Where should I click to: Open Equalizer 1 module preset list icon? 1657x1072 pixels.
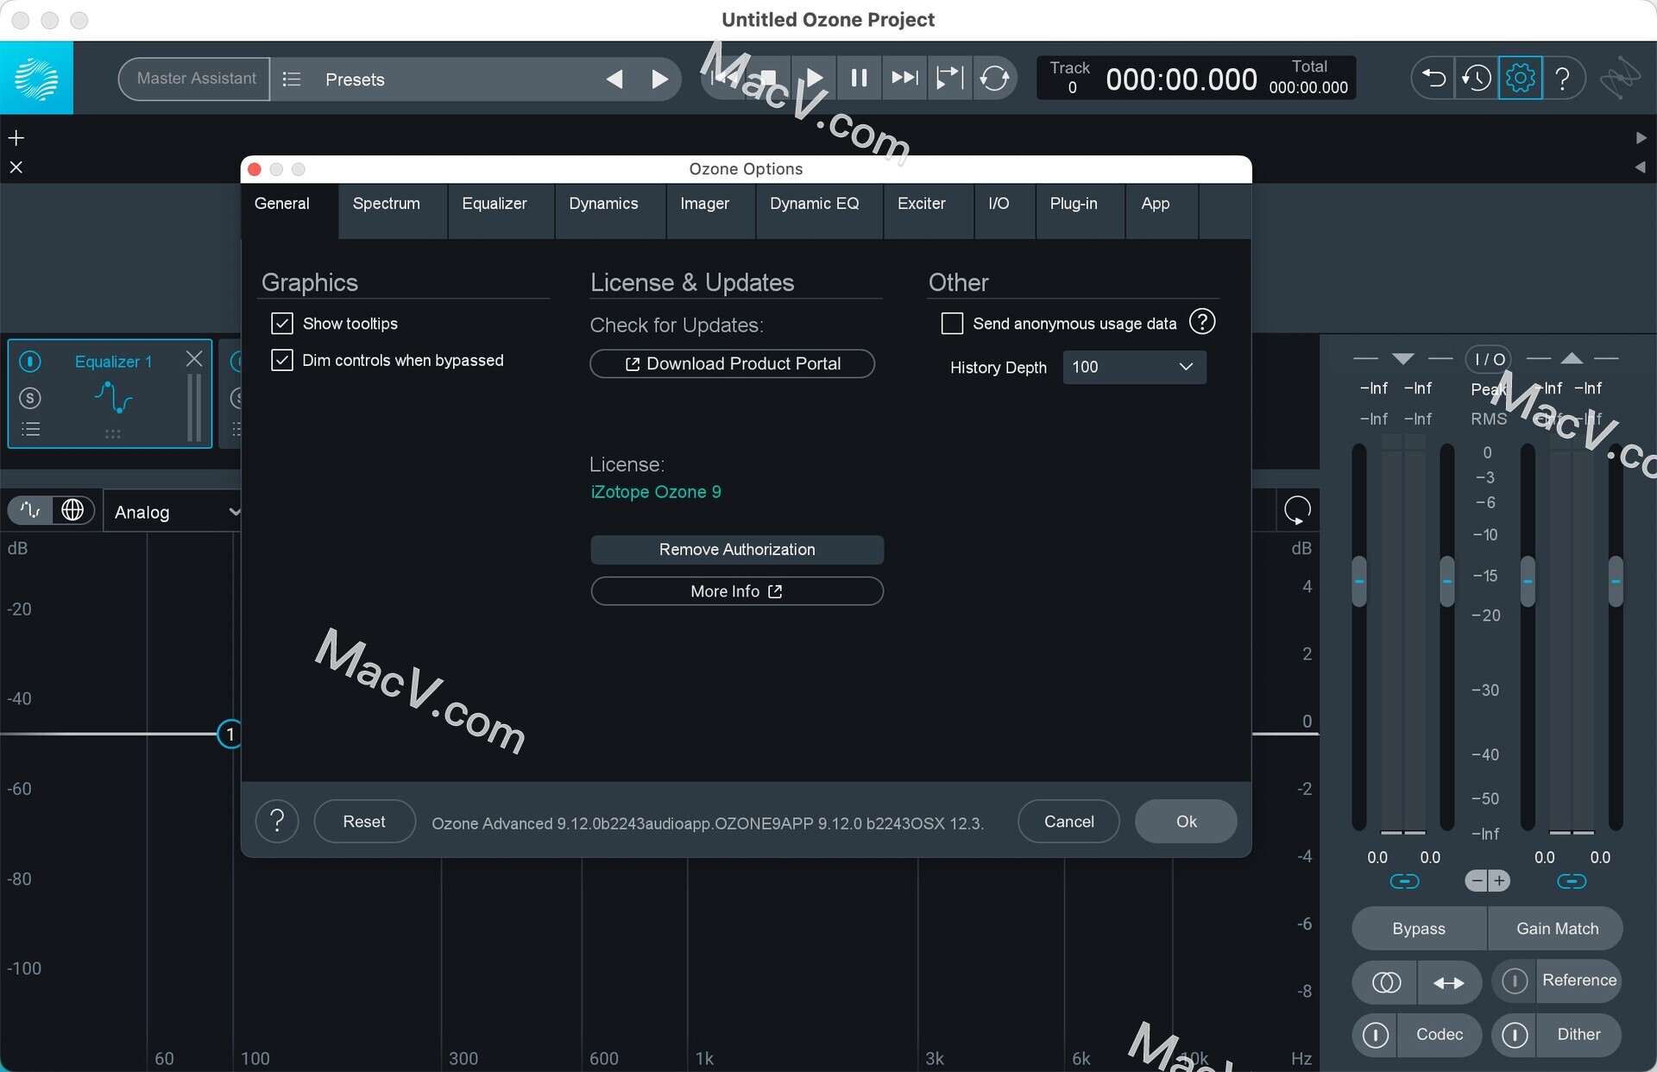(x=30, y=429)
